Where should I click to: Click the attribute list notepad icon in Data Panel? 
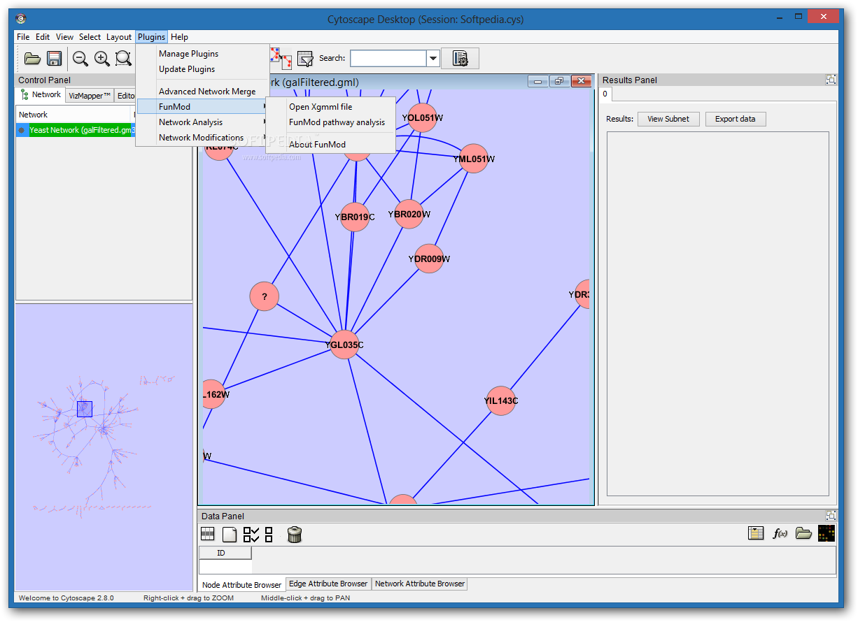pyautogui.click(x=755, y=533)
